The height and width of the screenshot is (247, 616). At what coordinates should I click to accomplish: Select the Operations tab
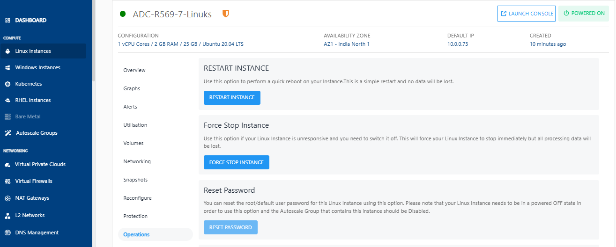point(155,234)
